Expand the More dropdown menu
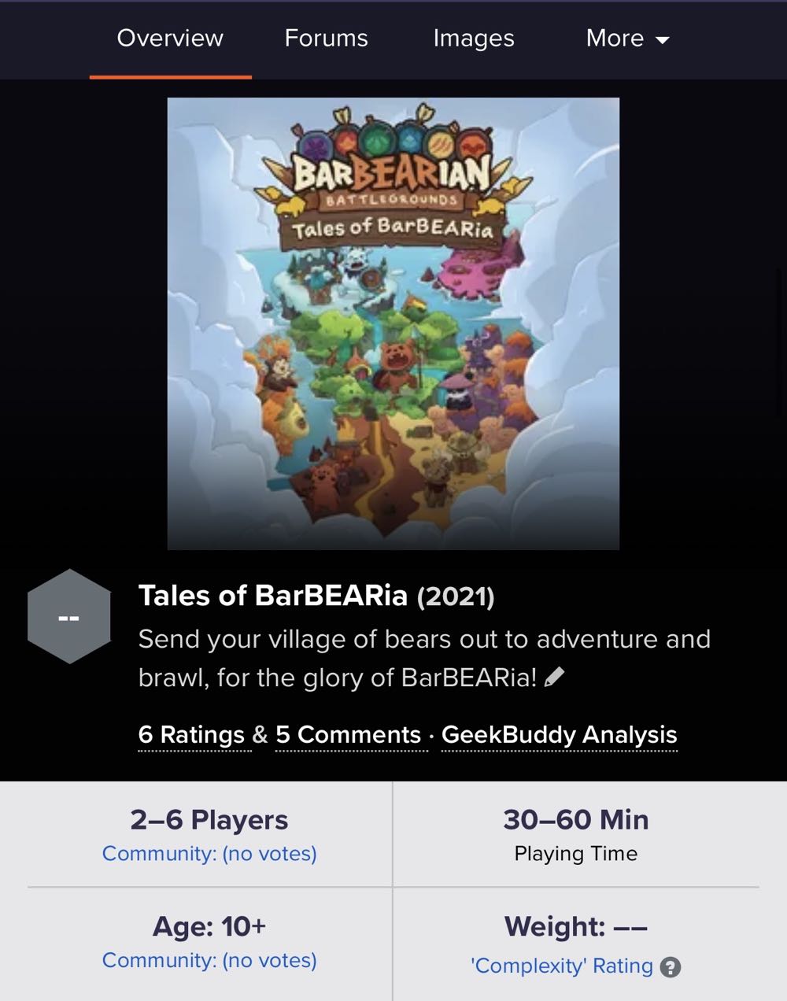Viewport: 787px width, 1001px height. tap(627, 39)
